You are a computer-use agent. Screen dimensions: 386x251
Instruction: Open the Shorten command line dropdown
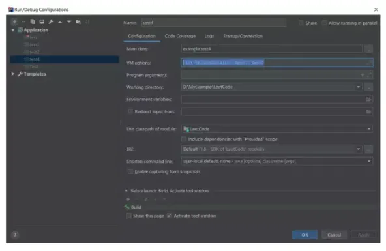pyautogui.click(x=369, y=162)
